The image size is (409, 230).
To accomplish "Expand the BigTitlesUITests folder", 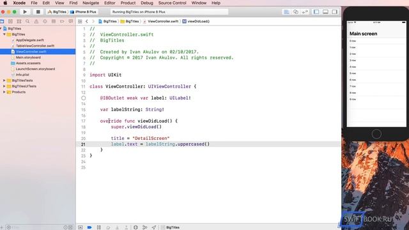I will coord(4,86).
